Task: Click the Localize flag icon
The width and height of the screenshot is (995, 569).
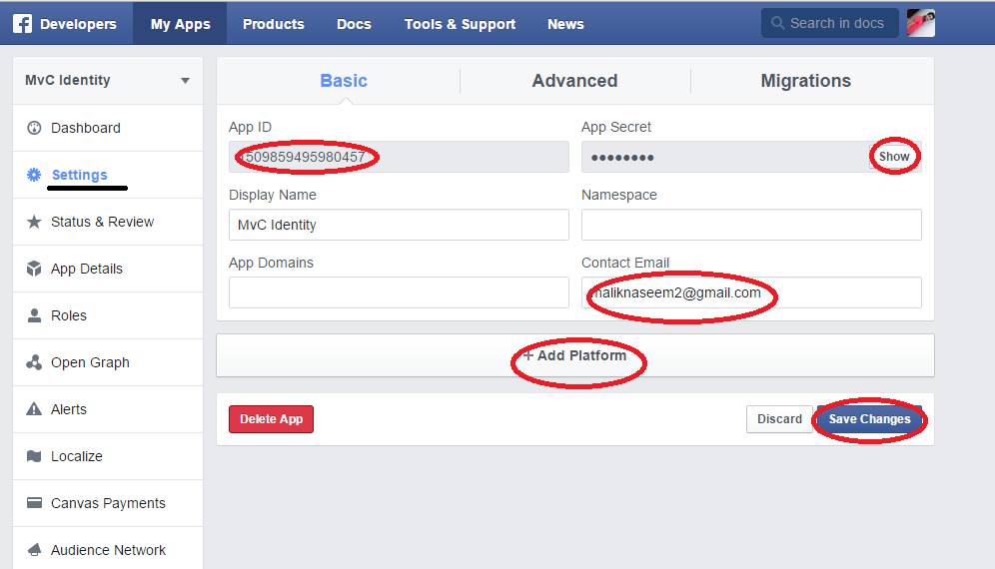Action: 34,456
